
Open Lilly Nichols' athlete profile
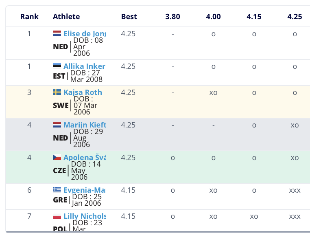pyautogui.click(x=84, y=216)
